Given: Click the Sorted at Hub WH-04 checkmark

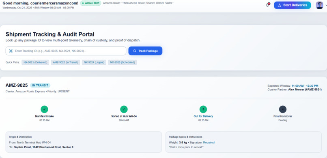Looking at the screenshot, I should 124,109.
